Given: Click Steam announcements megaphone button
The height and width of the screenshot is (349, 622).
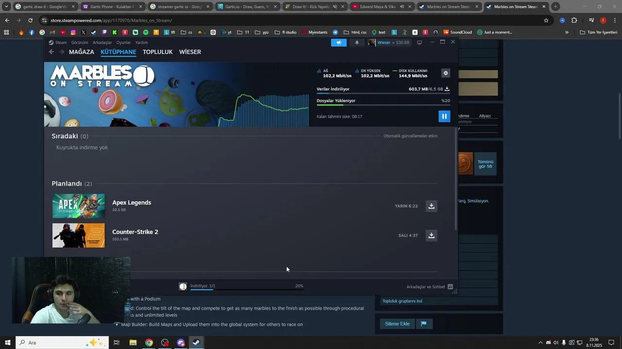Looking at the screenshot, I should [x=339, y=43].
